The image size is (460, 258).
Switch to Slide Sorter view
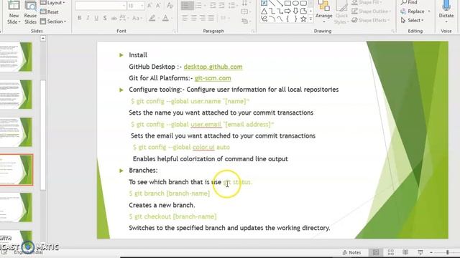tap(391, 252)
